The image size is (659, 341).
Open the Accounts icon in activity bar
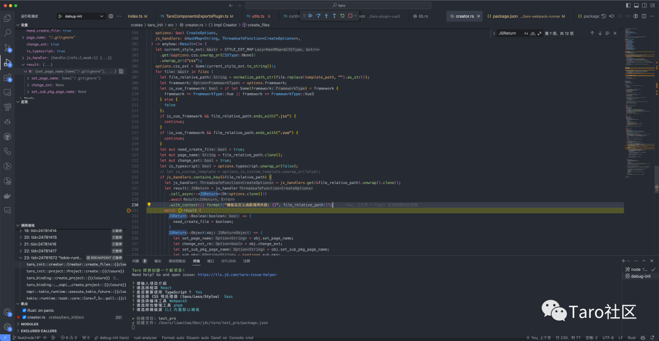click(7, 312)
